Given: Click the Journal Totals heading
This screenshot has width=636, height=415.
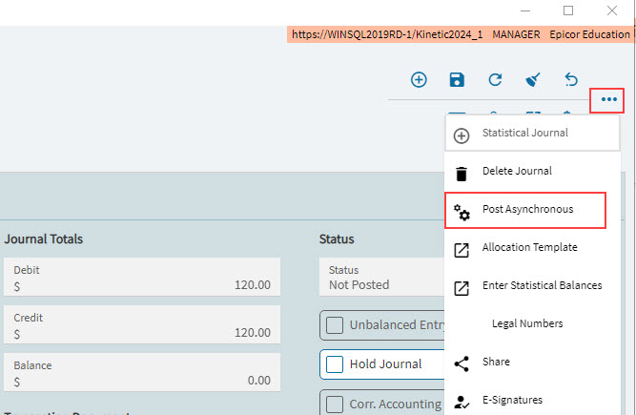Looking at the screenshot, I should 44,239.
